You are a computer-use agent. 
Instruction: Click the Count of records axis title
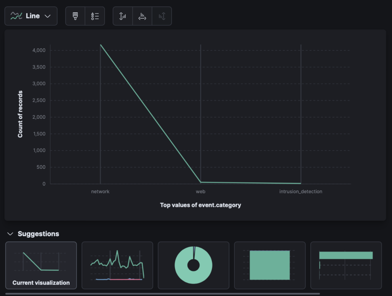click(x=20, y=114)
